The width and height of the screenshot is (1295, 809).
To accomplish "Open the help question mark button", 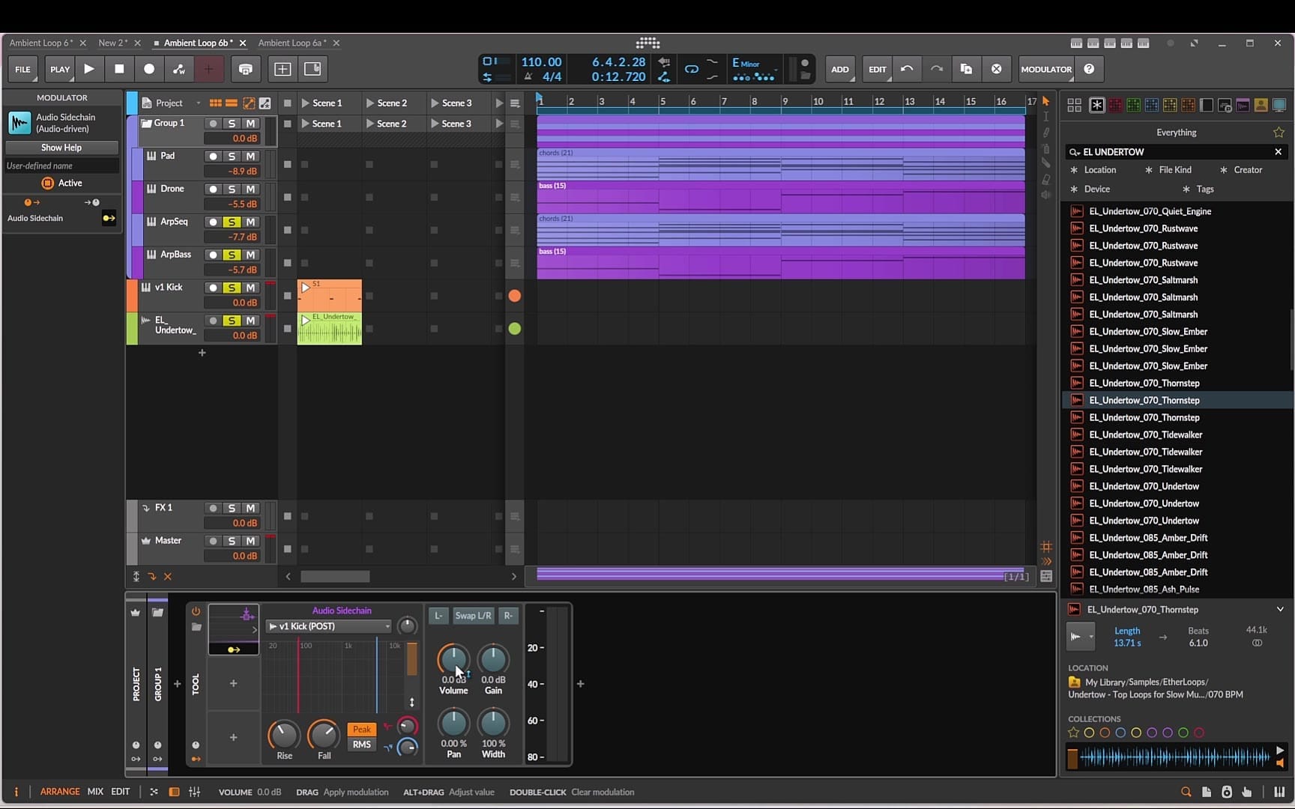I will point(1089,69).
